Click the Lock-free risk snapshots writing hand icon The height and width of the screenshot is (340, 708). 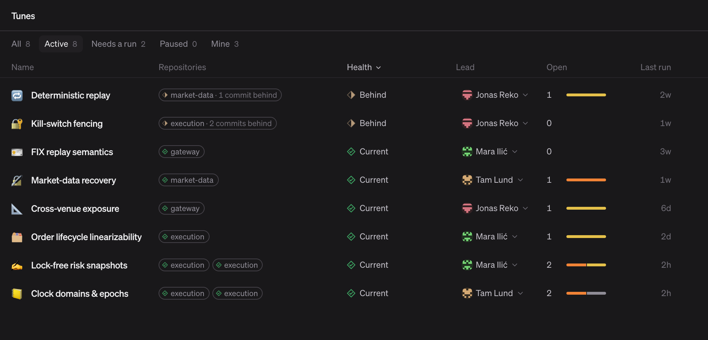click(17, 265)
